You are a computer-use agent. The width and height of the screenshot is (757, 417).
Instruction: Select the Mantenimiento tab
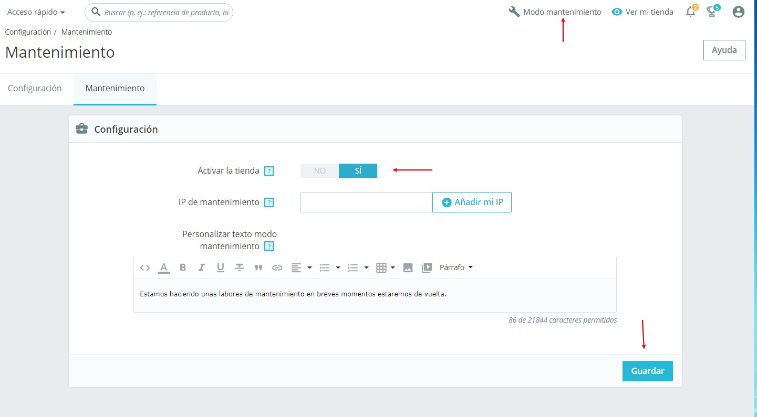115,89
